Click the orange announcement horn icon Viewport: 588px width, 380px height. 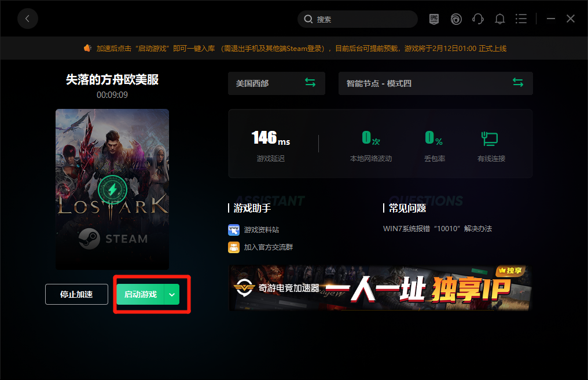87,48
